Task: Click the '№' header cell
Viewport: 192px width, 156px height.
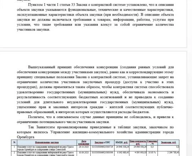Action: [14, 142]
